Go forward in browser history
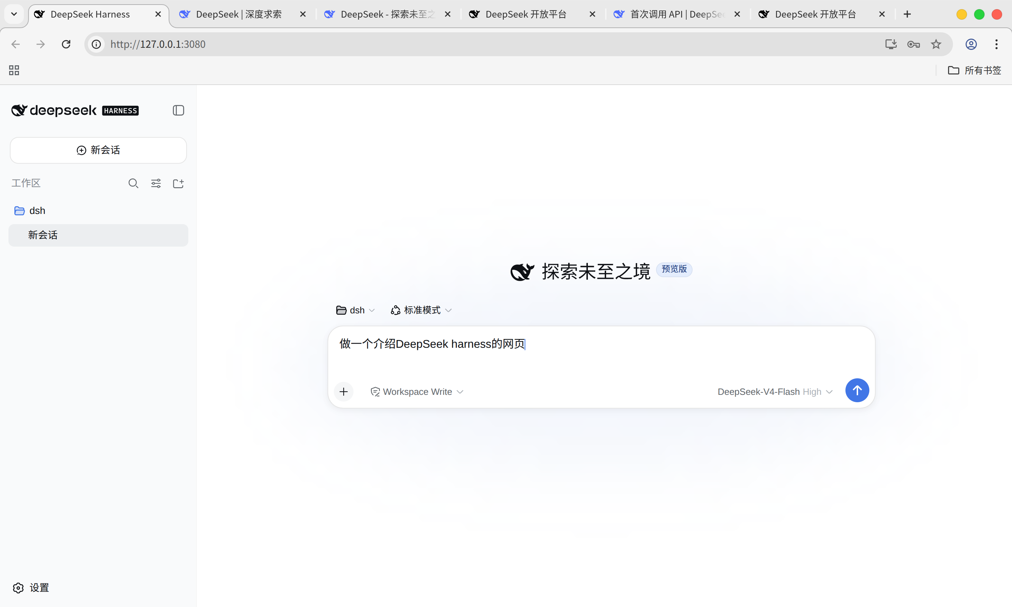 40,44
